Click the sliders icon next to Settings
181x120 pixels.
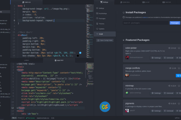pos(97,8)
